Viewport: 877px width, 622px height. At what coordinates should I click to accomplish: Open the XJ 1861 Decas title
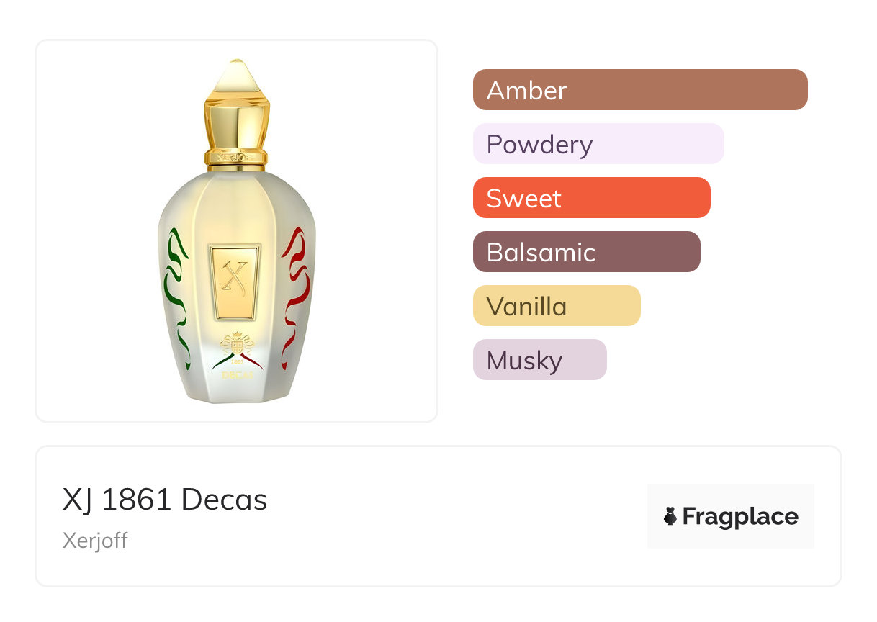pyautogui.click(x=165, y=500)
